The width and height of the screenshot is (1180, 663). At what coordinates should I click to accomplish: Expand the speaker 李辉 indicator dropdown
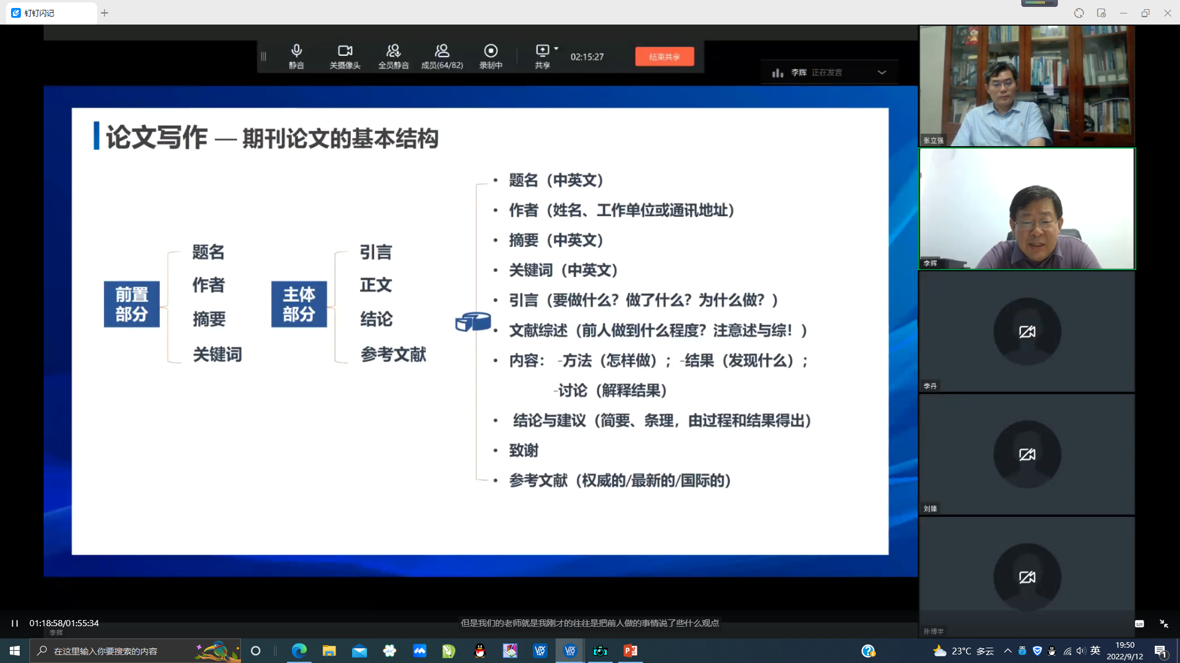click(882, 72)
